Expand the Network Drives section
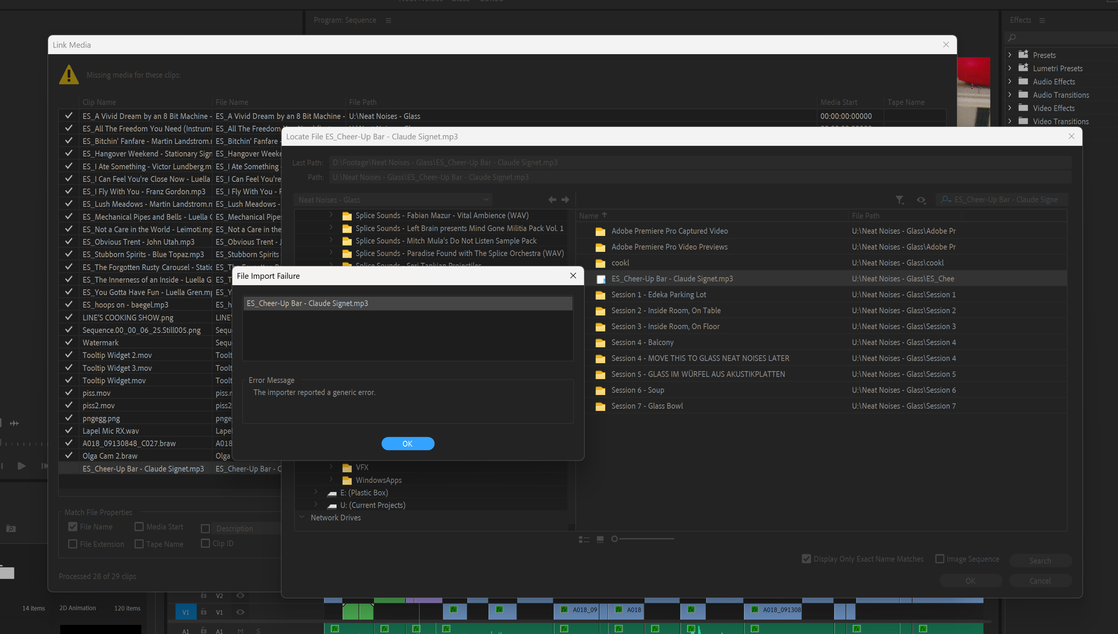 [x=302, y=517]
